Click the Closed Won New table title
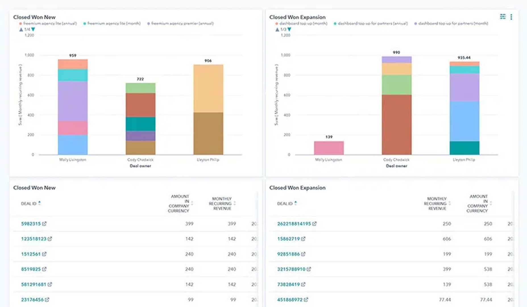This screenshot has width=527, height=307. (34, 188)
